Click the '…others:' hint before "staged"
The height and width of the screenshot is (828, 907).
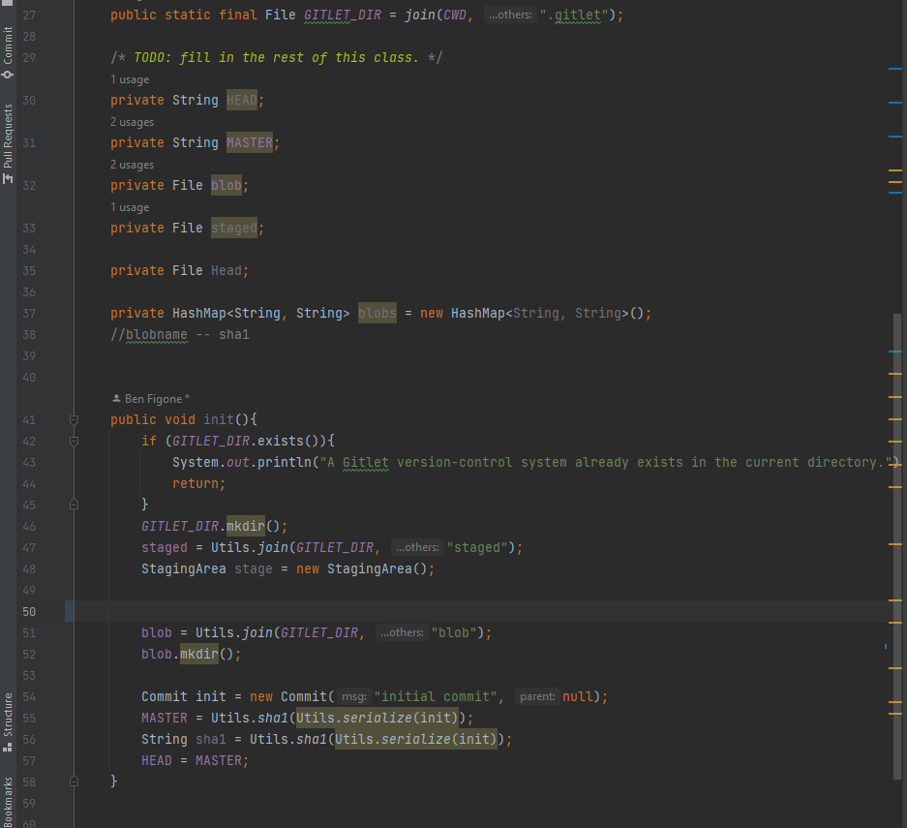pyautogui.click(x=416, y=548)
